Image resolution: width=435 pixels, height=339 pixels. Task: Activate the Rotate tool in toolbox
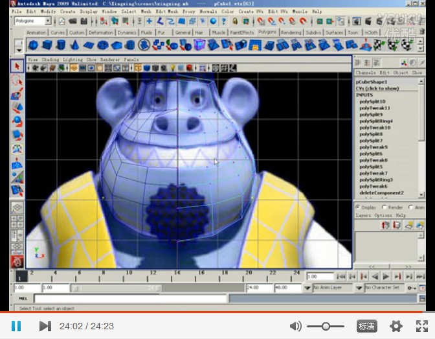(17, 121)
